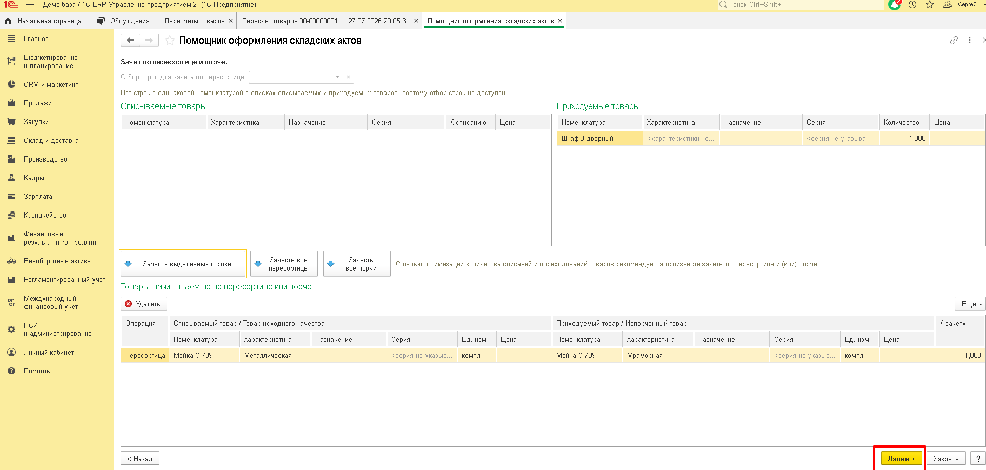Click Зачесть выделенные строки button

(x=183, y=264)
